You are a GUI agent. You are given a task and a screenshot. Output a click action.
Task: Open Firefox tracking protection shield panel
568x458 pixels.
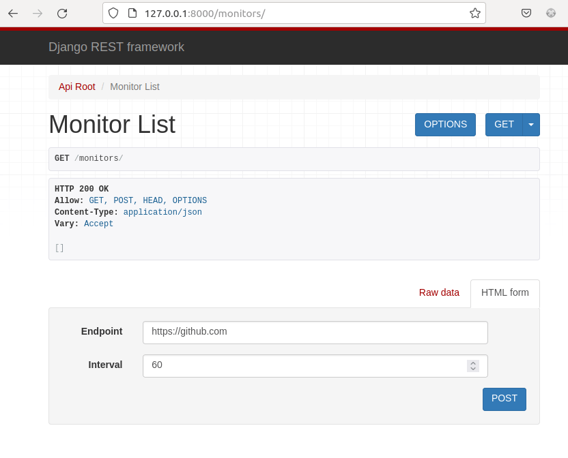113,13
